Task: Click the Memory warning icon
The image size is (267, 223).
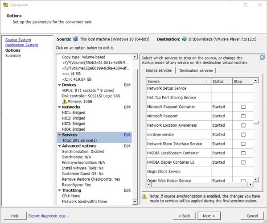Action: tap(64, 101)
